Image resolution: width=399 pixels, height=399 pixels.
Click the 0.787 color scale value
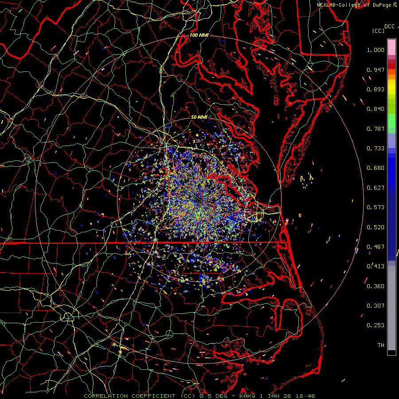376,129
